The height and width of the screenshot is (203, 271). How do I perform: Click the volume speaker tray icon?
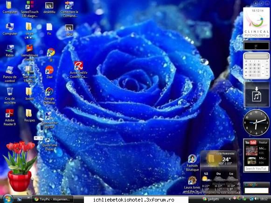[x=256, y=199]
